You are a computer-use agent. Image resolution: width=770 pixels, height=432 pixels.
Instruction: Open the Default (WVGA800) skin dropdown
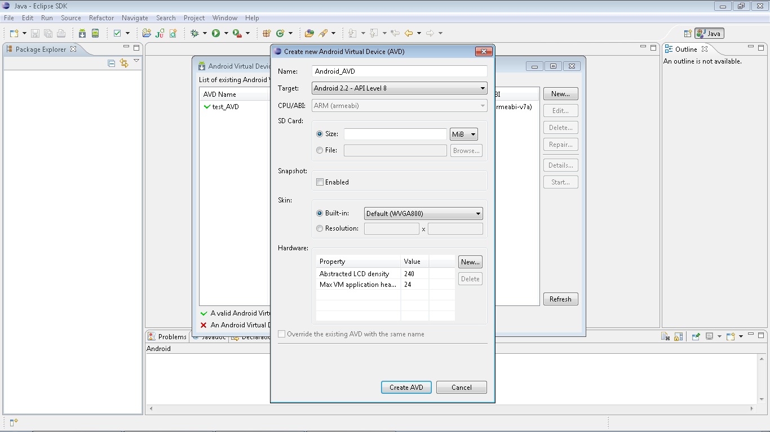tap(423, 213)
